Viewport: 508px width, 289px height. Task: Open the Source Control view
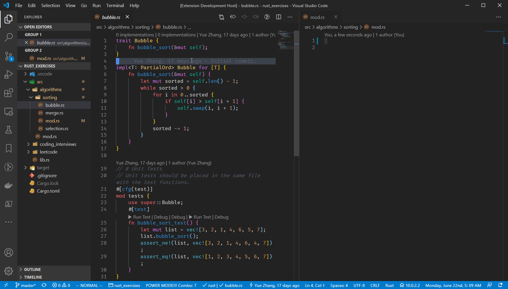[9, 56]
